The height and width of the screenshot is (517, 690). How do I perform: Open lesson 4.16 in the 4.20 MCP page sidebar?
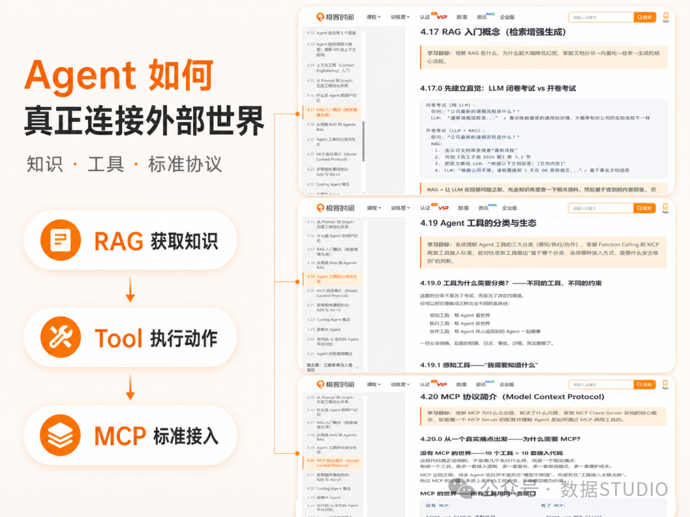click(x=332, y=412)
